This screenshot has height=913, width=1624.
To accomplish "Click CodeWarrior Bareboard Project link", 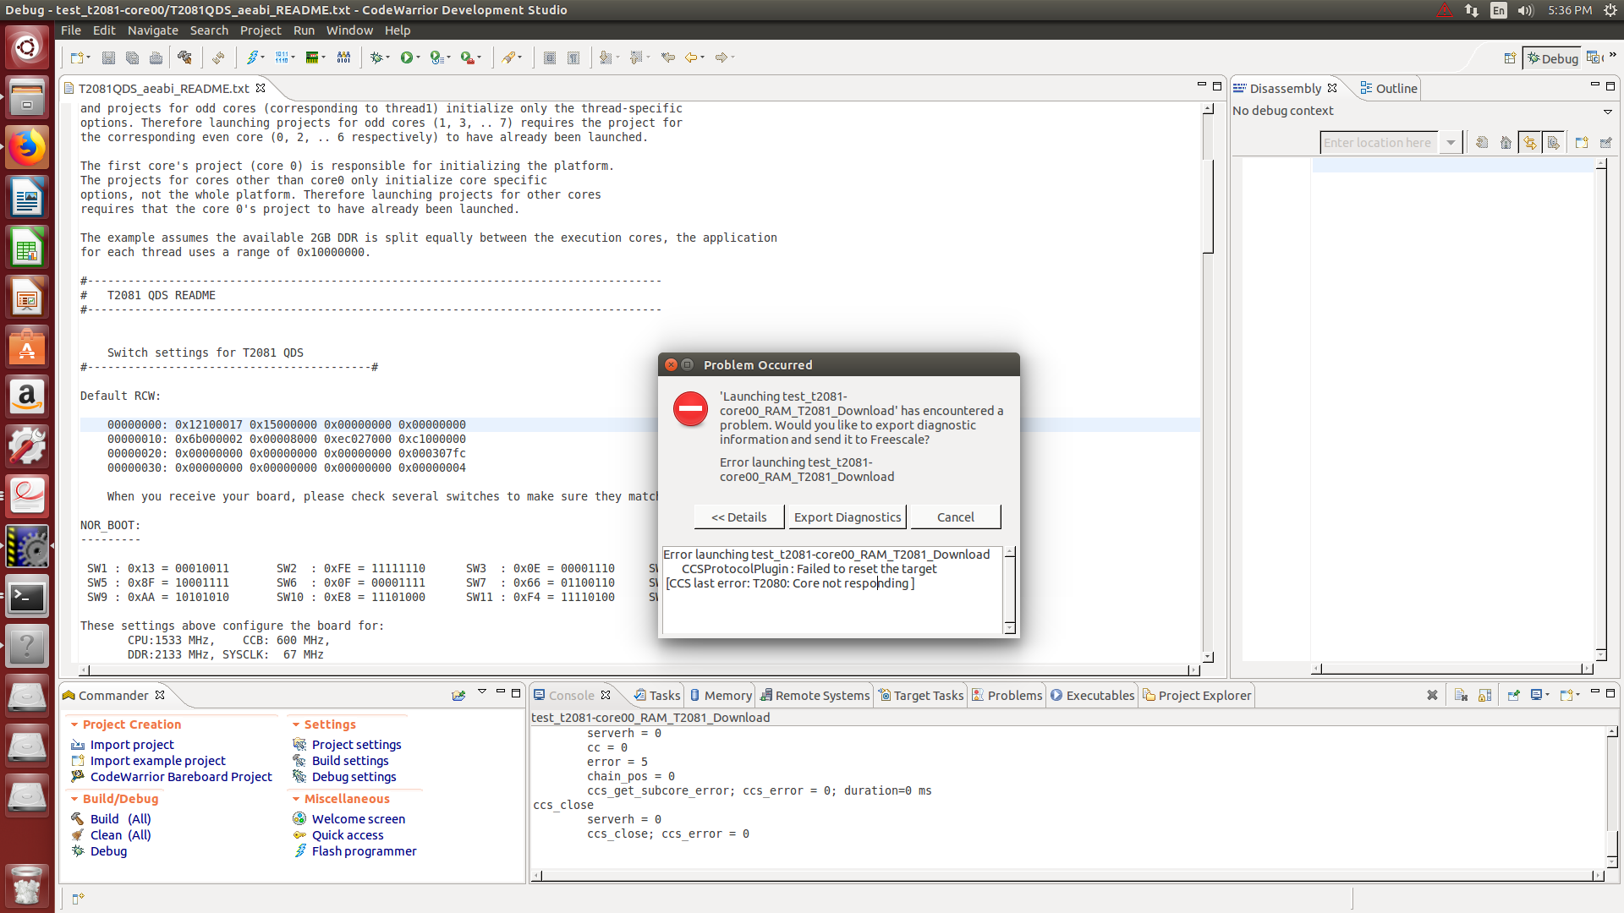I will tap(181, 777).
